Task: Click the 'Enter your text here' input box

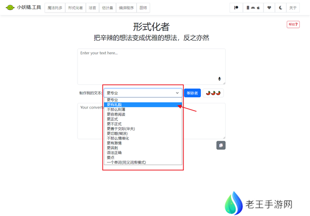Action: [x=151, y=66]
